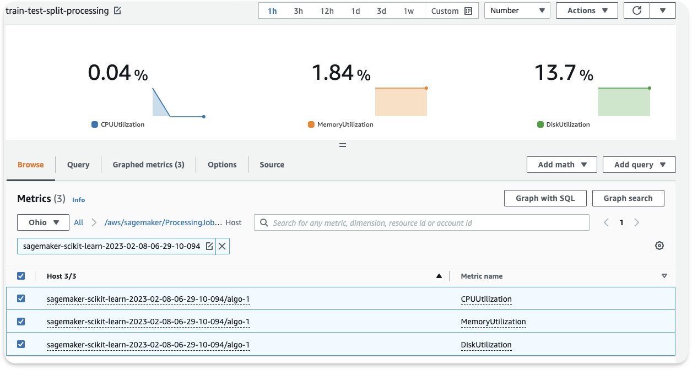Click the Metric name column header
Image resolution: width=692 pixels, height=370 pixels.
(482, 276)
